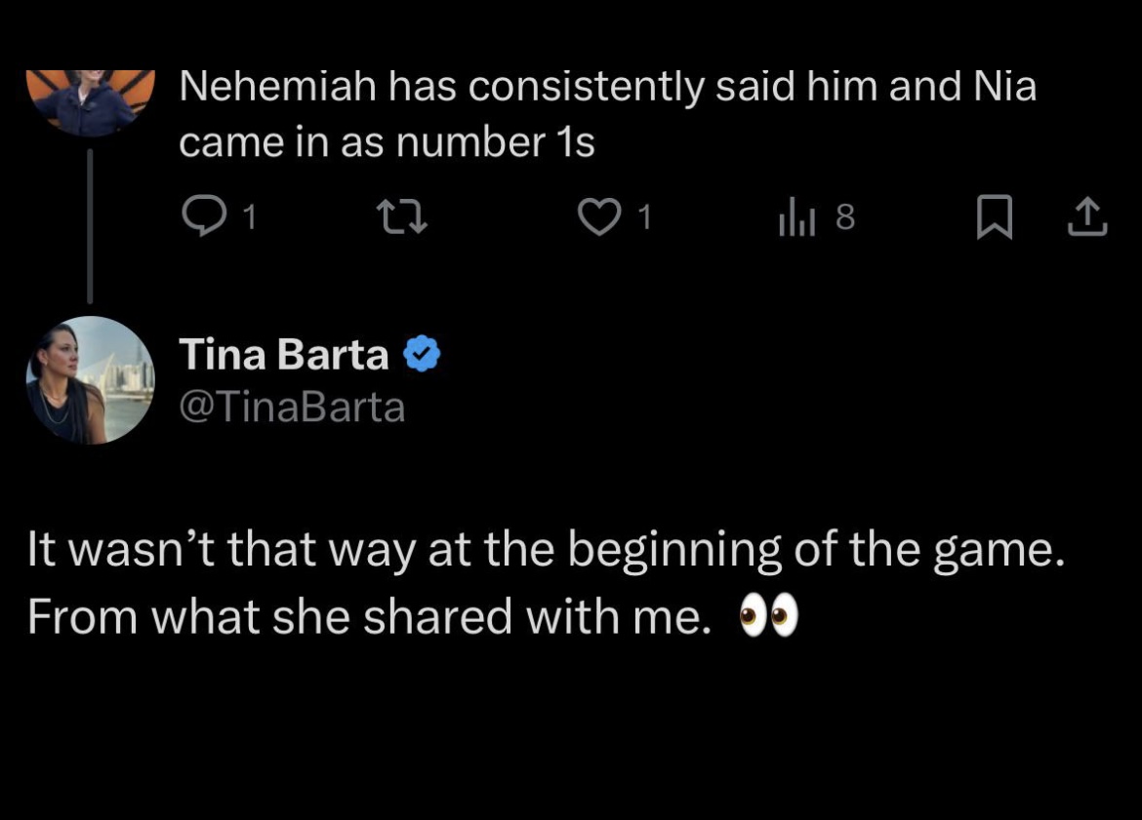This screenshot has height=820, width=1142.
Task: Open the share menu with upload arrow icon
Action: click(1086, 216)
